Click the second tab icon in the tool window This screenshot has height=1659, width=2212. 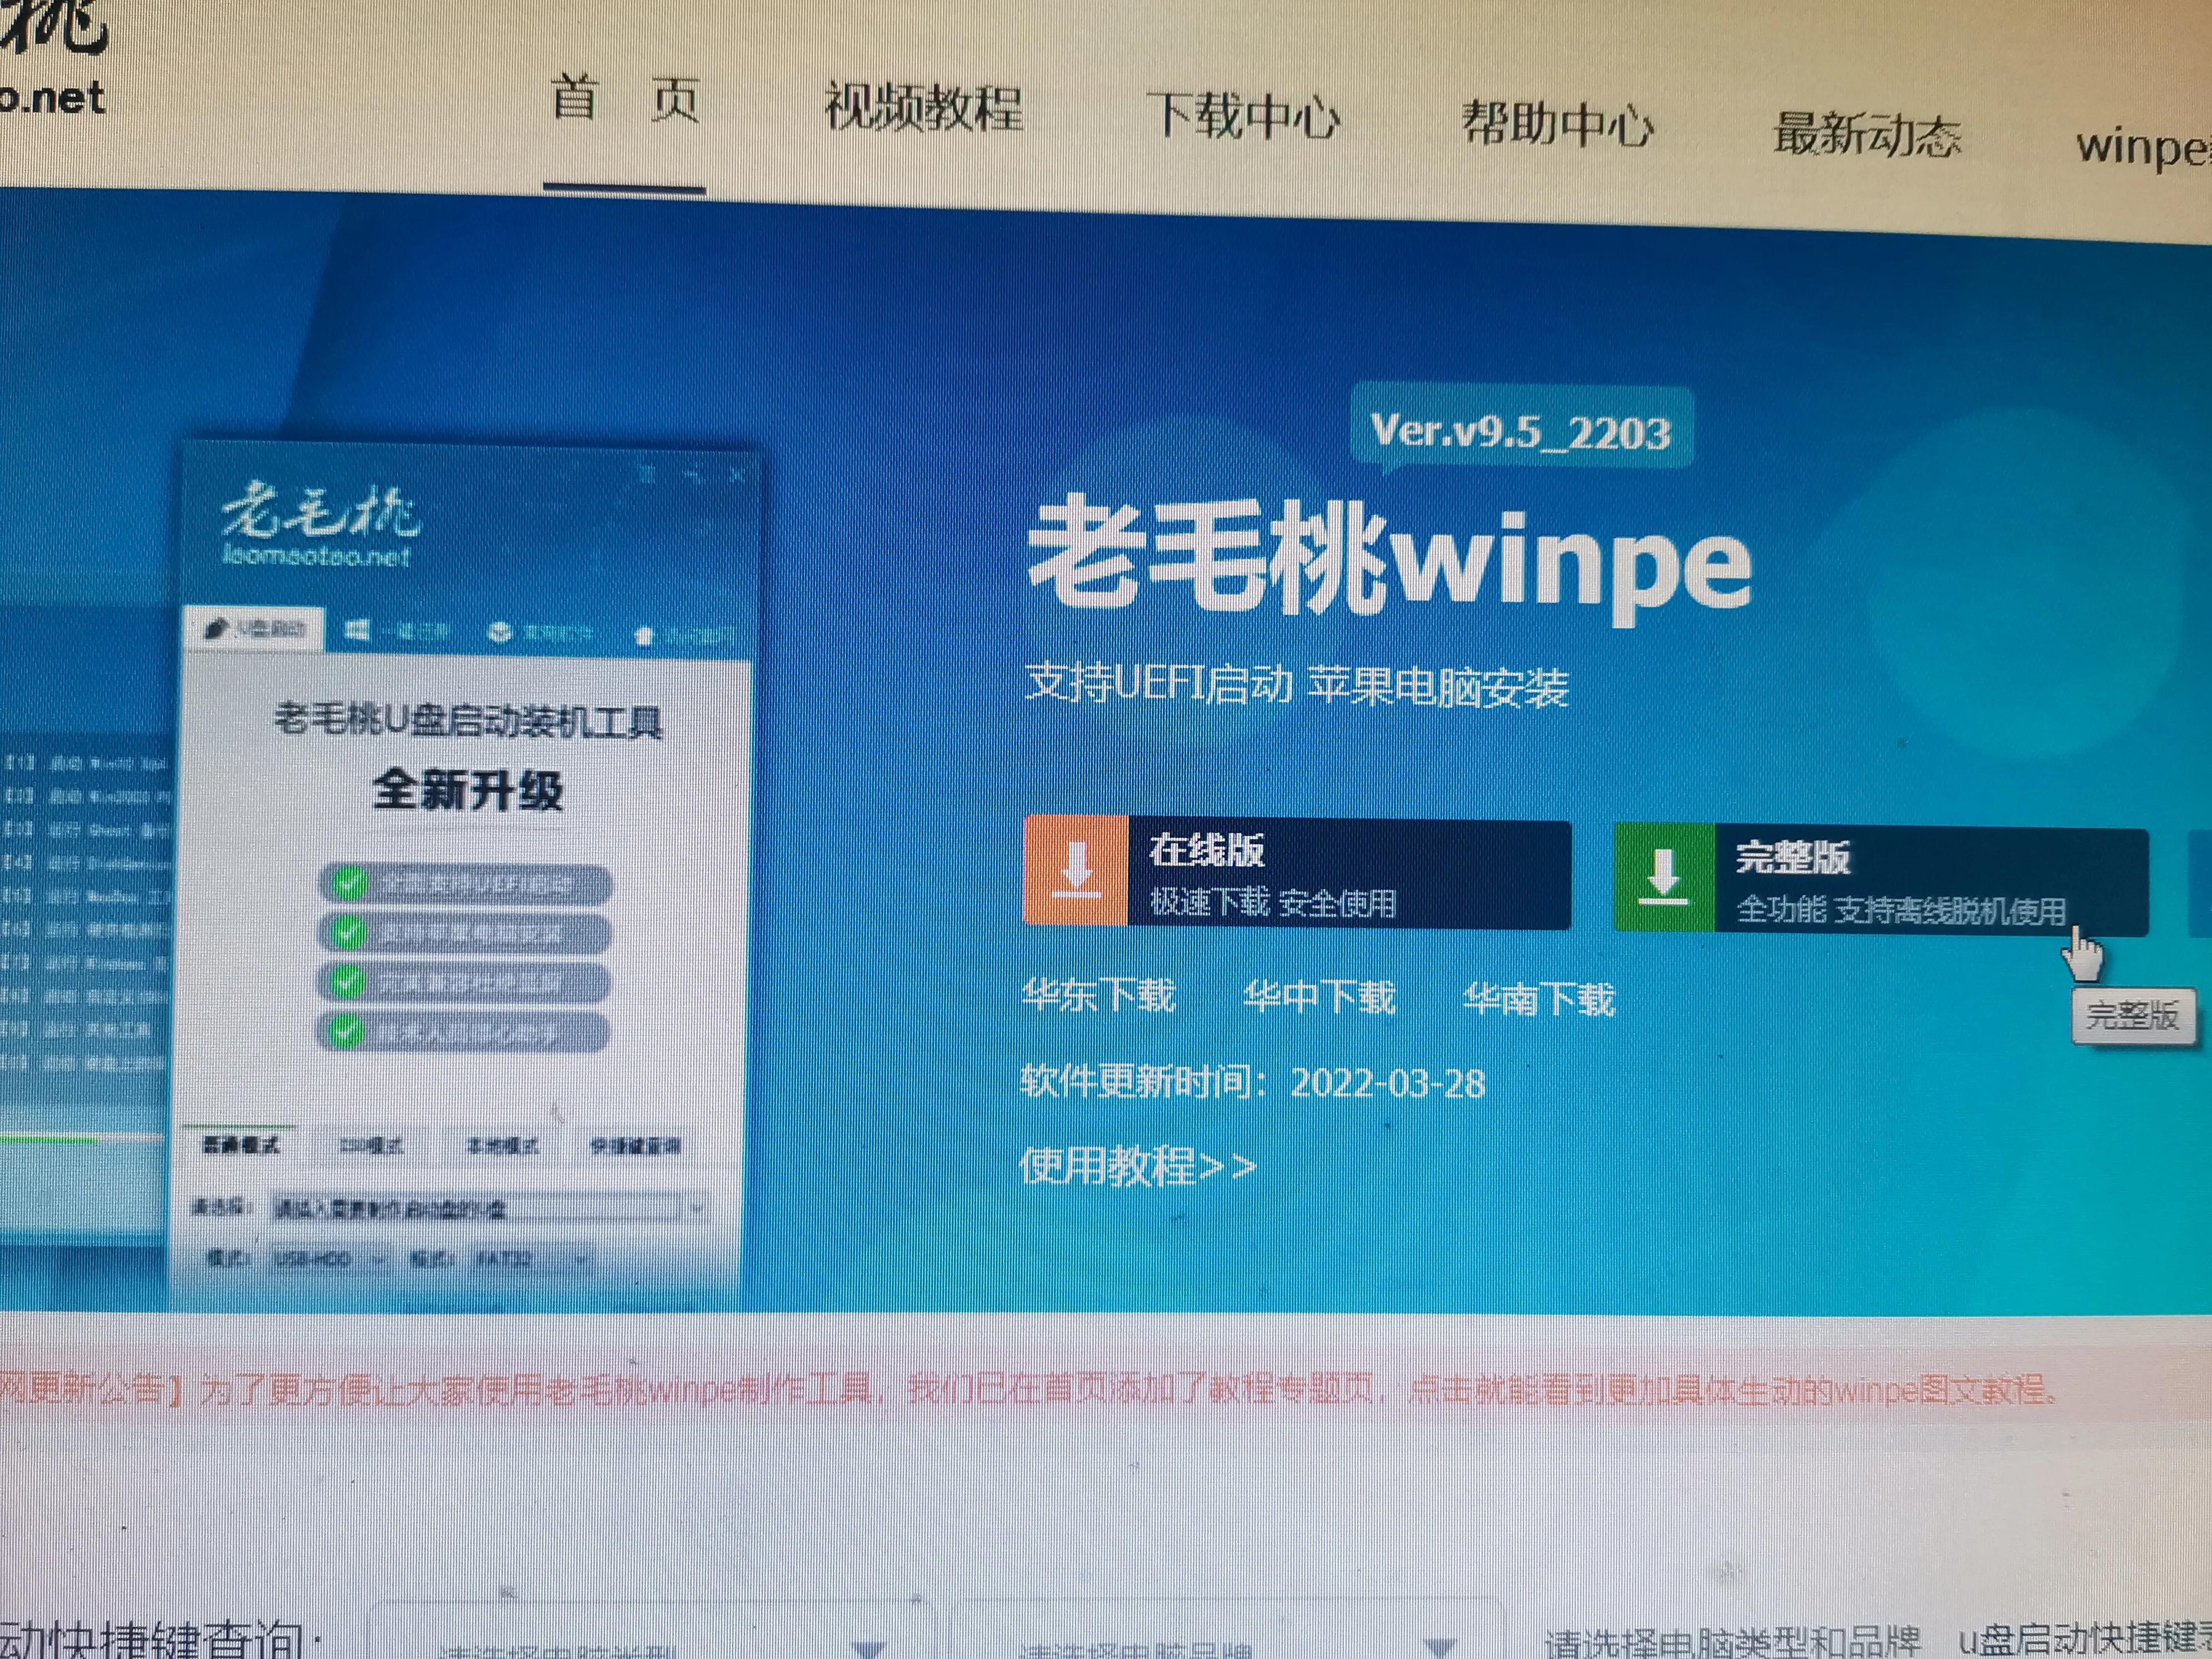[357, 628]
